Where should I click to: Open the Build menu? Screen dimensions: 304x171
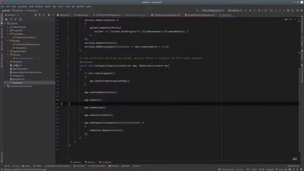click(48, 6)
